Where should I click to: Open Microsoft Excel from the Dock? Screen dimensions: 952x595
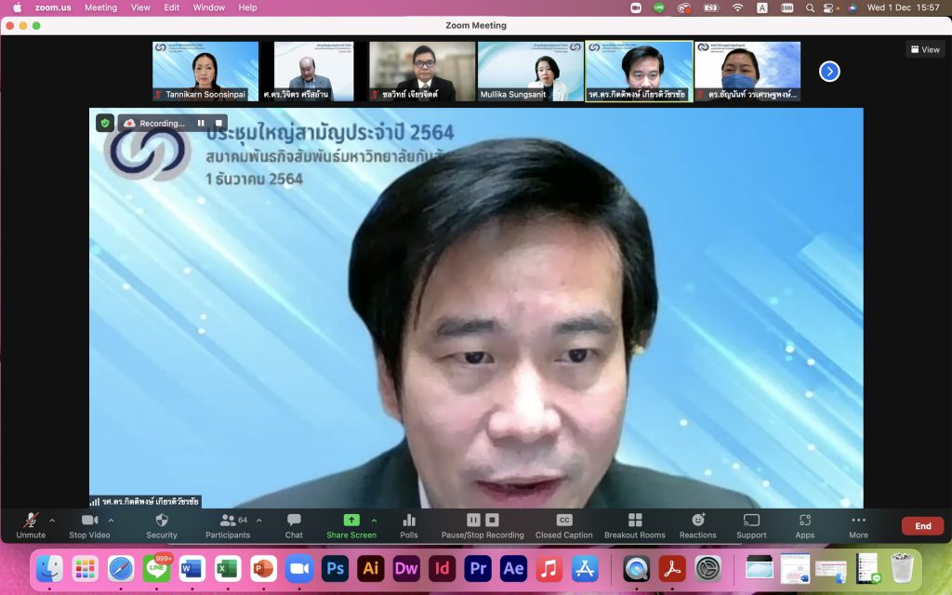(228, 569)
